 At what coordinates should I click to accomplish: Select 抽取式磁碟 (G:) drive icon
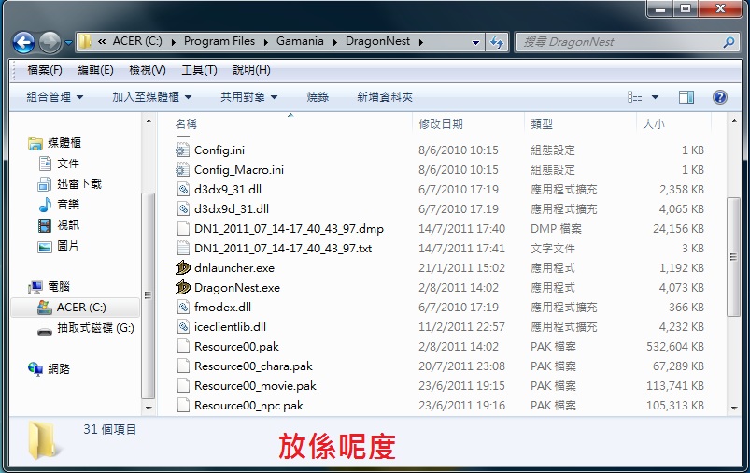click(45, 330)
